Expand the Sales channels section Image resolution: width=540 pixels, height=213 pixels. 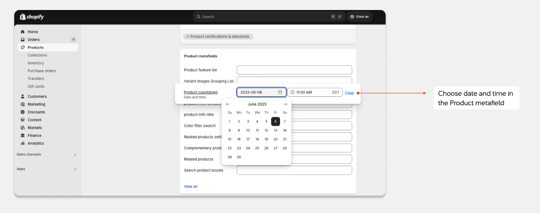[x=75, y=155]
